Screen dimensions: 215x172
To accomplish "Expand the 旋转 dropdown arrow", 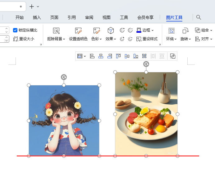I will coord(190,39).
